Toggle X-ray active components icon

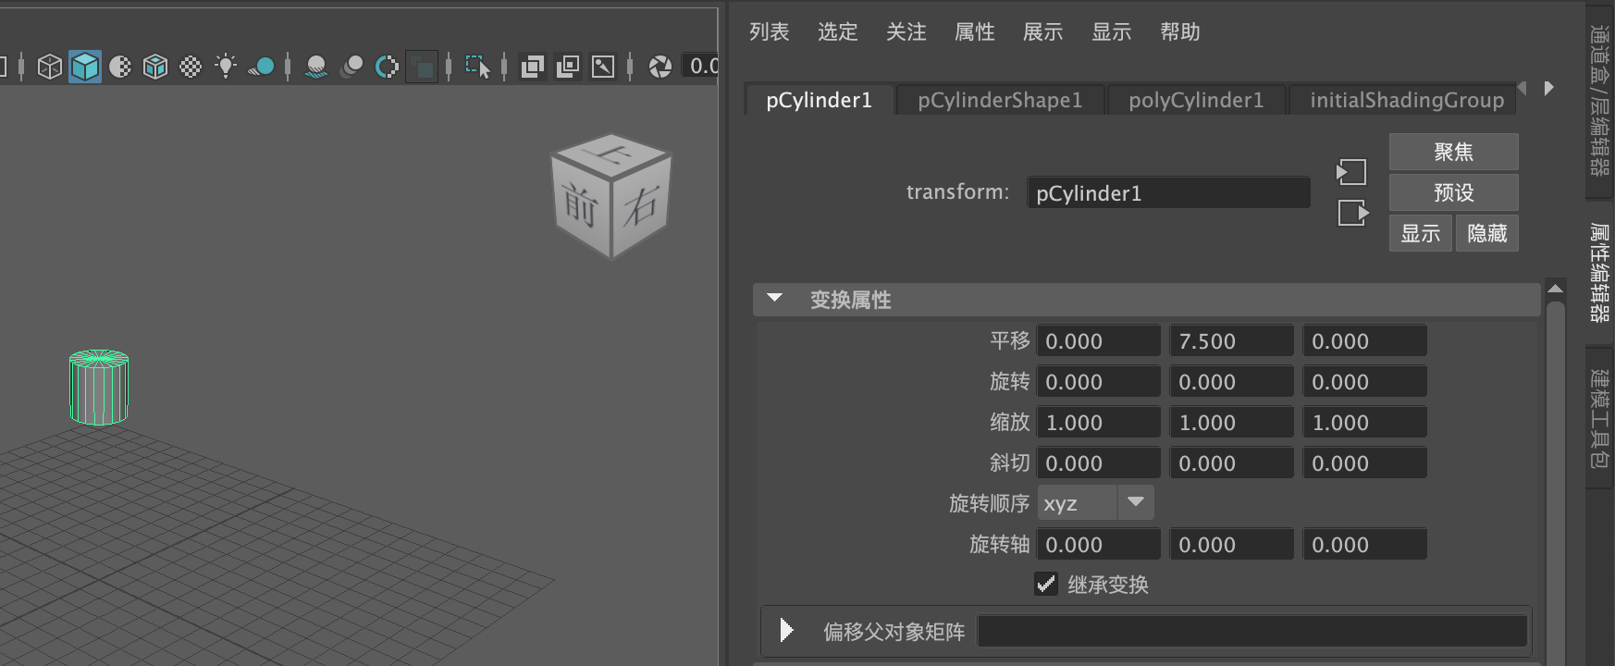(x=568, y=67)
